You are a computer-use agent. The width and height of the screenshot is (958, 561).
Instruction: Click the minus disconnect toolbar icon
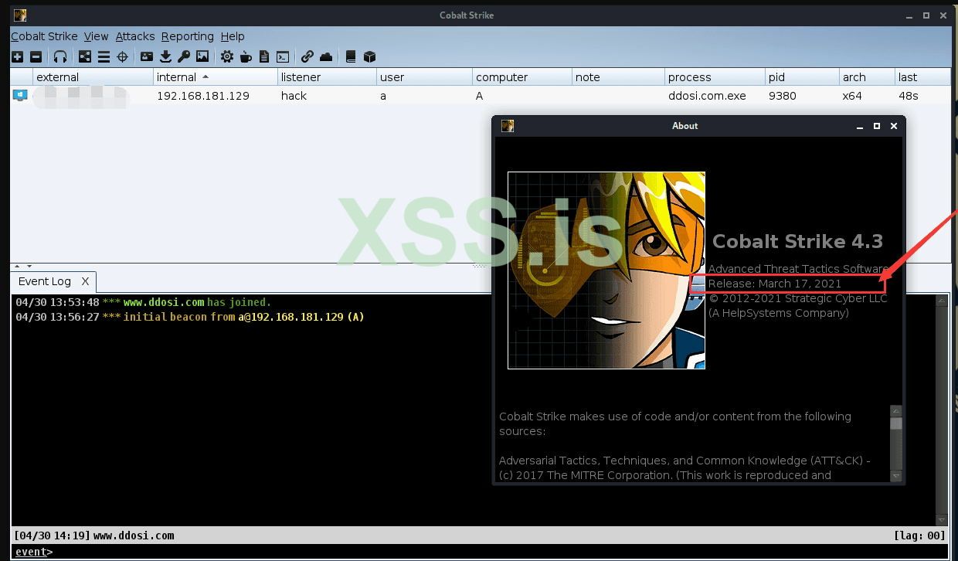(x=36, y=56)
